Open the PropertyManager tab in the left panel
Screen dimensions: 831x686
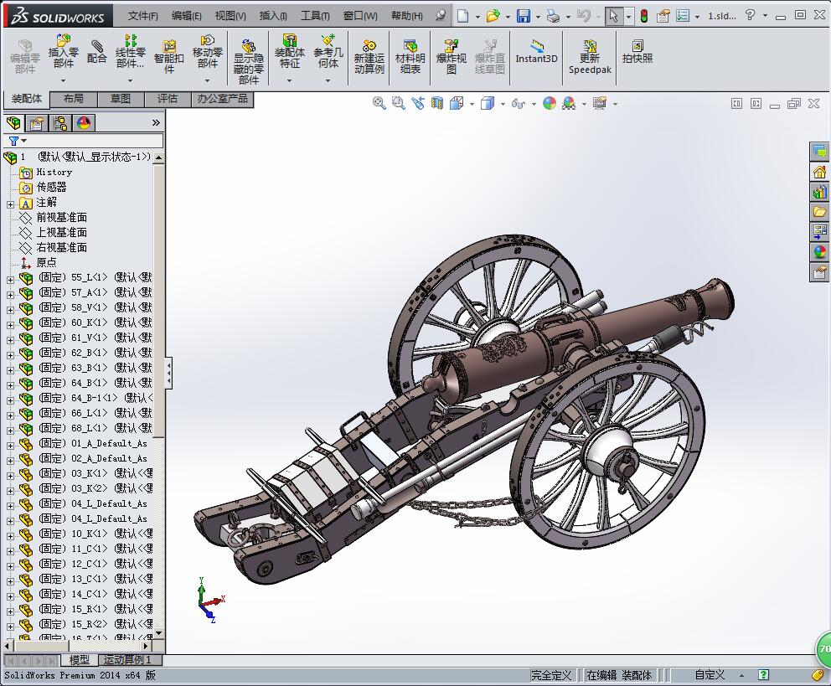[x=37, y=123]
